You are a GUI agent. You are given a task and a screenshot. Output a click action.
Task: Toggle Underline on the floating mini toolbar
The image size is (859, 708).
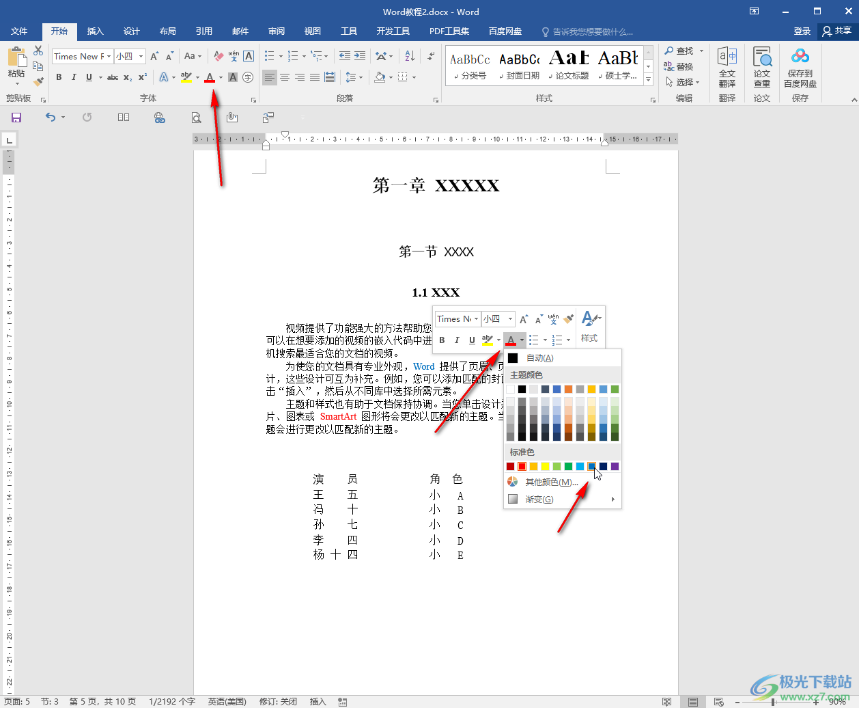tap(472, 340)
